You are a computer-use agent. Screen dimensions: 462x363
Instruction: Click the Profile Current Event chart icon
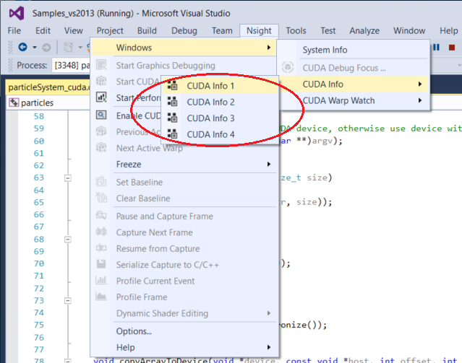pyautogui.click(x=101, y=280)
